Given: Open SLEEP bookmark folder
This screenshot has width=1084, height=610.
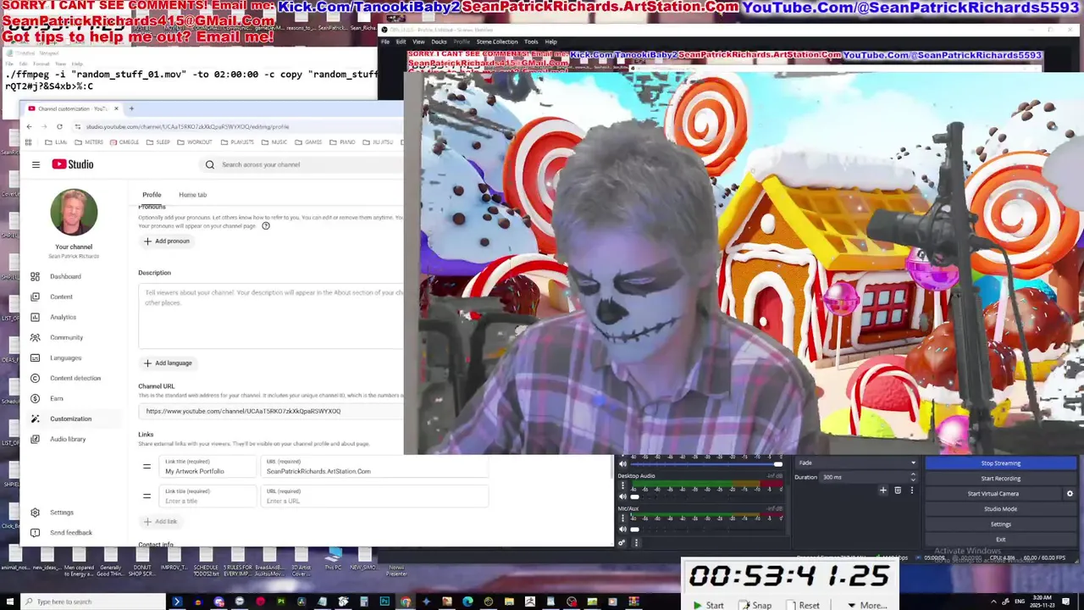Looking at the screenshot, I should (x=159, y=142).
